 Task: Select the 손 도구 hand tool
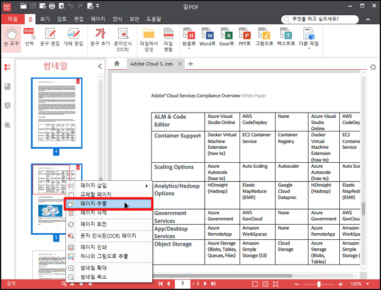[x=11, y=38]
